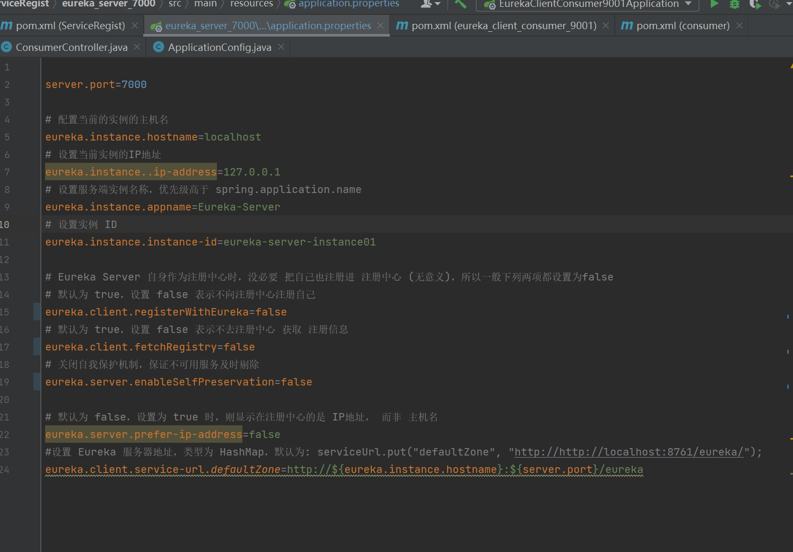
Task: Place cursor on the value 7000
Action: 134,85
